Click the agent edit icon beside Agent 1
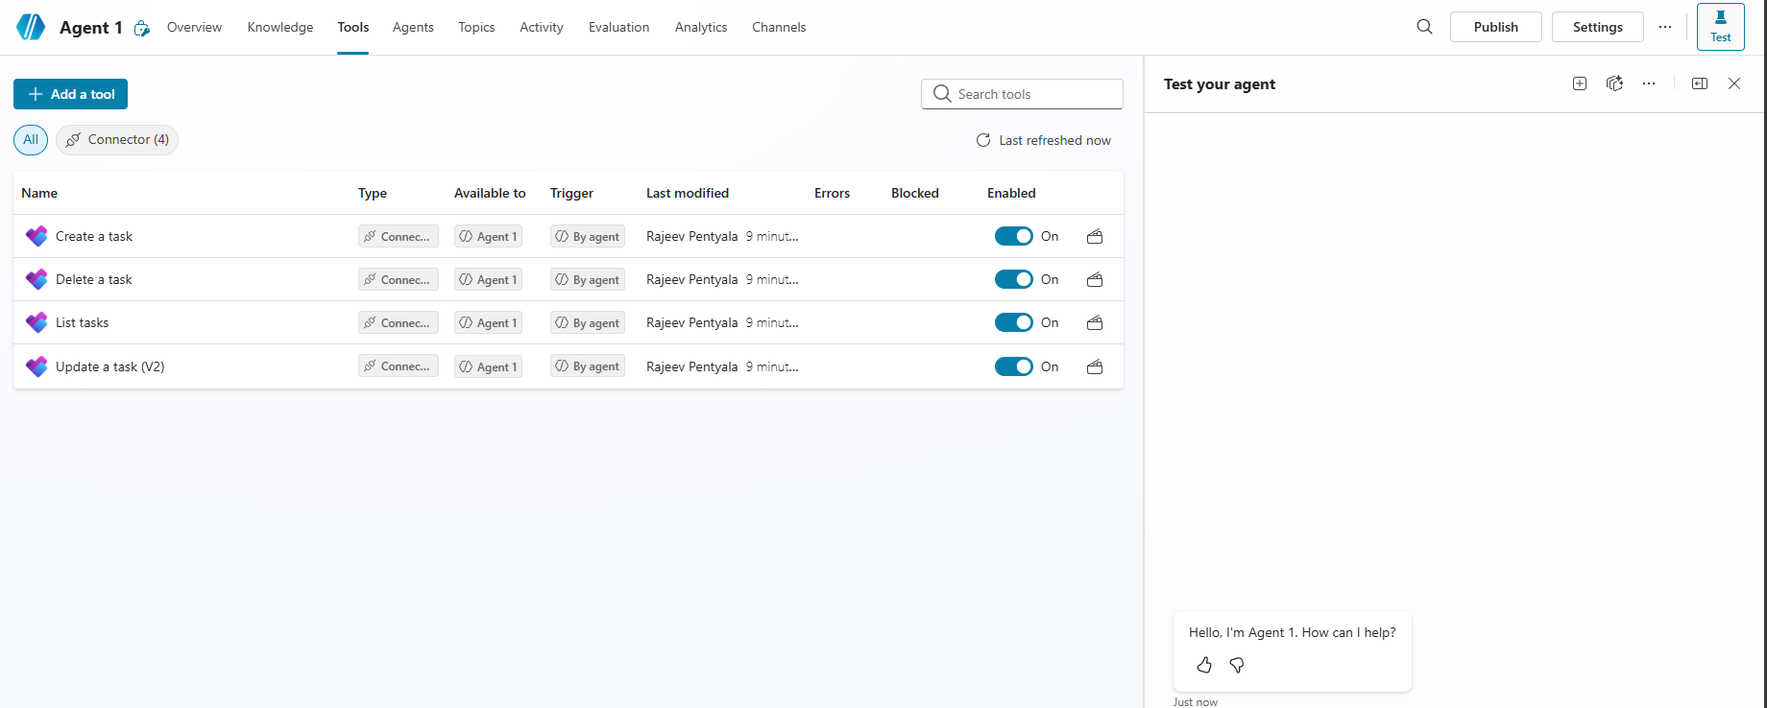The width and height of the screenshot is (1767, 708). [142, 28]
